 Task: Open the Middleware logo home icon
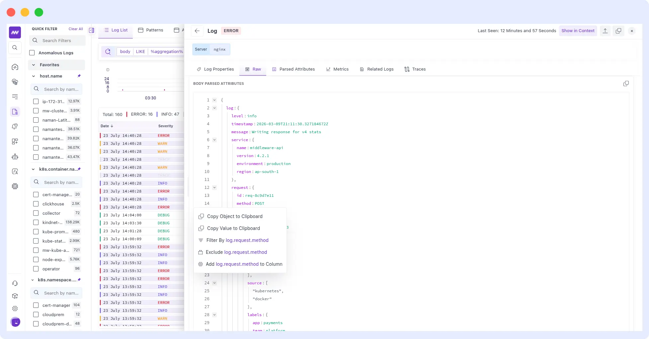coord(15,32)
